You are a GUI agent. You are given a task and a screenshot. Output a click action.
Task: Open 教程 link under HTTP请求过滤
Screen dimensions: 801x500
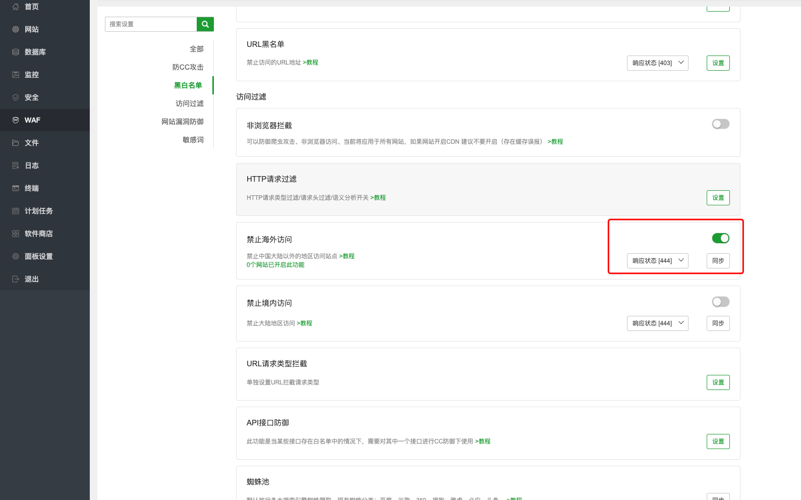click(x=378, y=198)
